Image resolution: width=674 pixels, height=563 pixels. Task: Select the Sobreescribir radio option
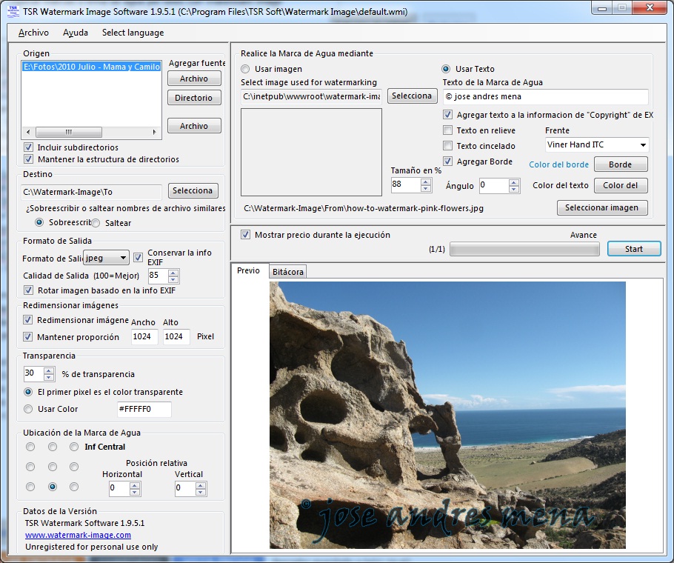point(39,222)
